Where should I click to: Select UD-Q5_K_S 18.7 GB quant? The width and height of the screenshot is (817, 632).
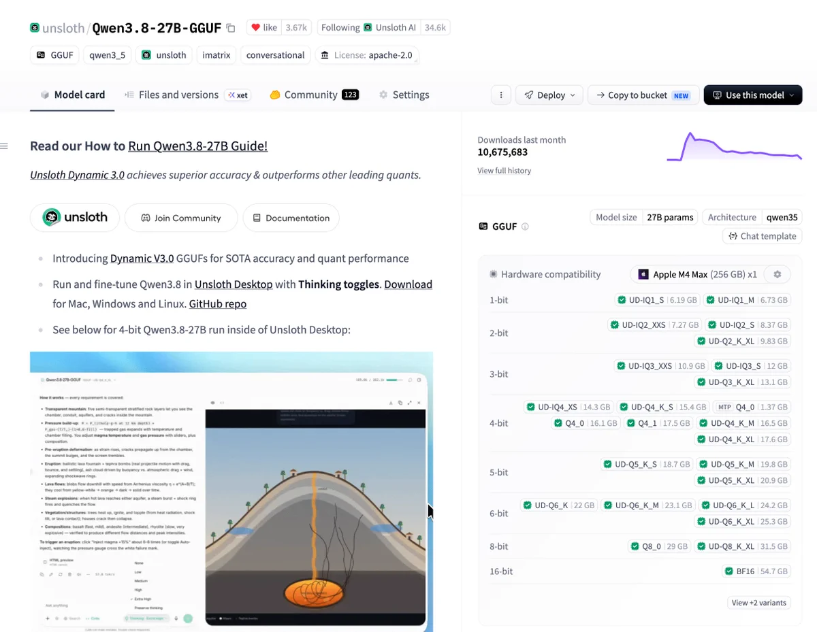(647, 464)
